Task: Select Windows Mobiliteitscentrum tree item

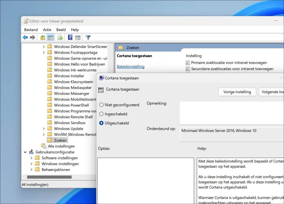Action: coord(75,99)
